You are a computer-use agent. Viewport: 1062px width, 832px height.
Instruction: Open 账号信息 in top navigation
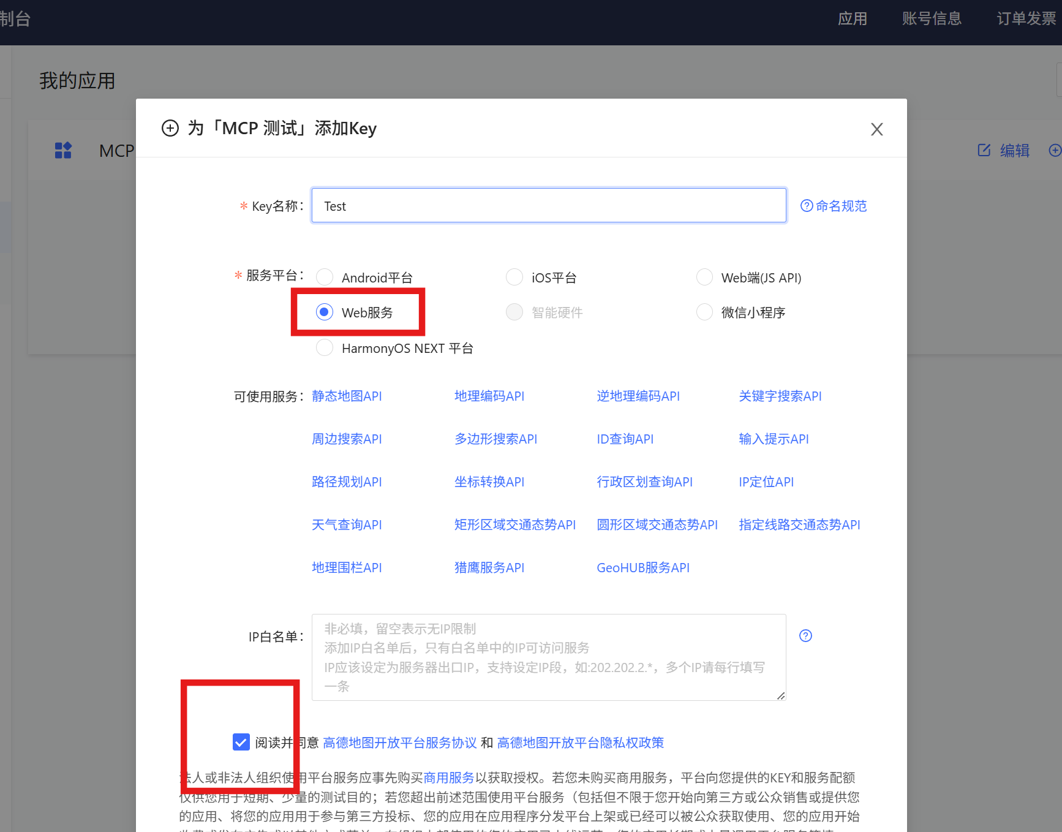tap(932, 19)
